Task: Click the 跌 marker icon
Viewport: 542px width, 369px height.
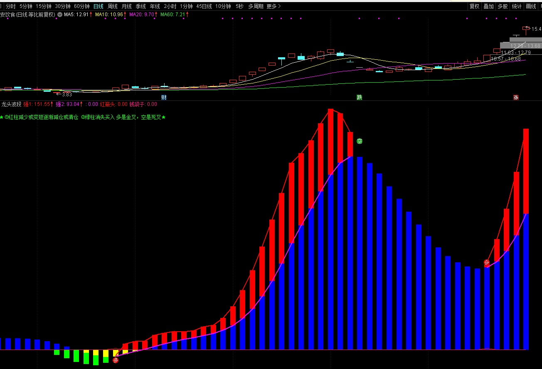Action: pyautogui.click(x=360, y=98)
